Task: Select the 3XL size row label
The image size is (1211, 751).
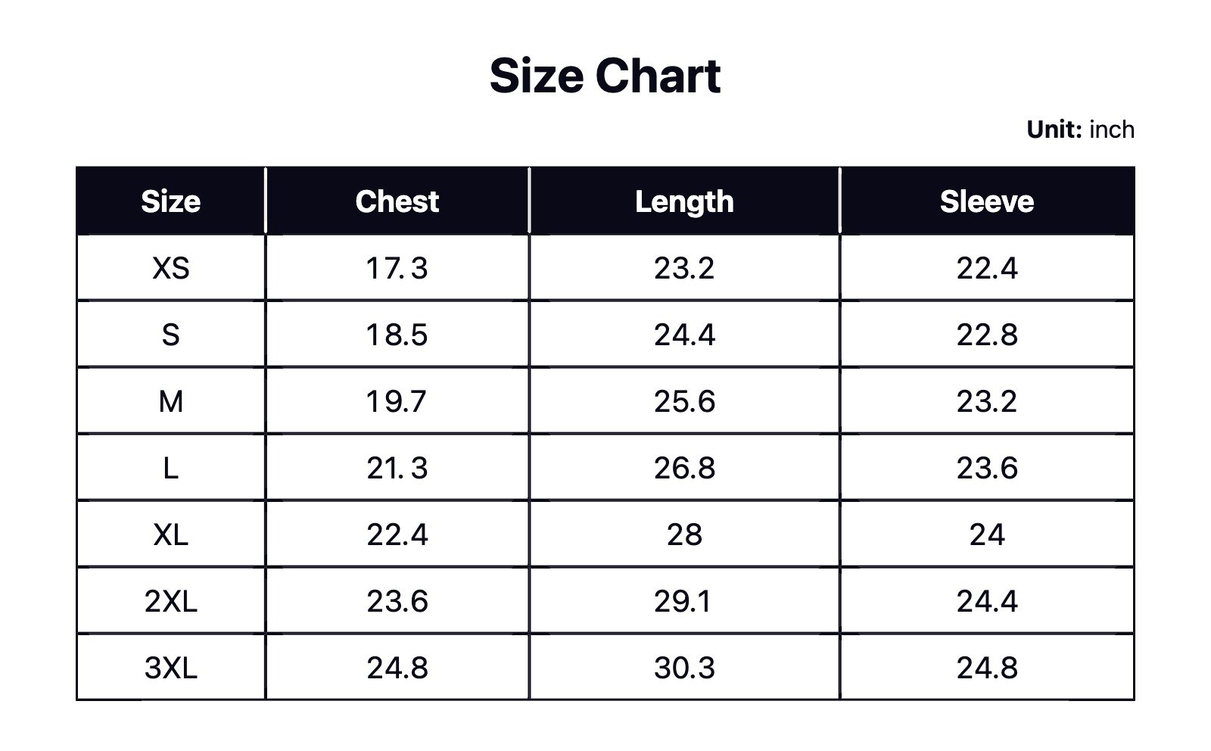Action: [x=170, y=668]
